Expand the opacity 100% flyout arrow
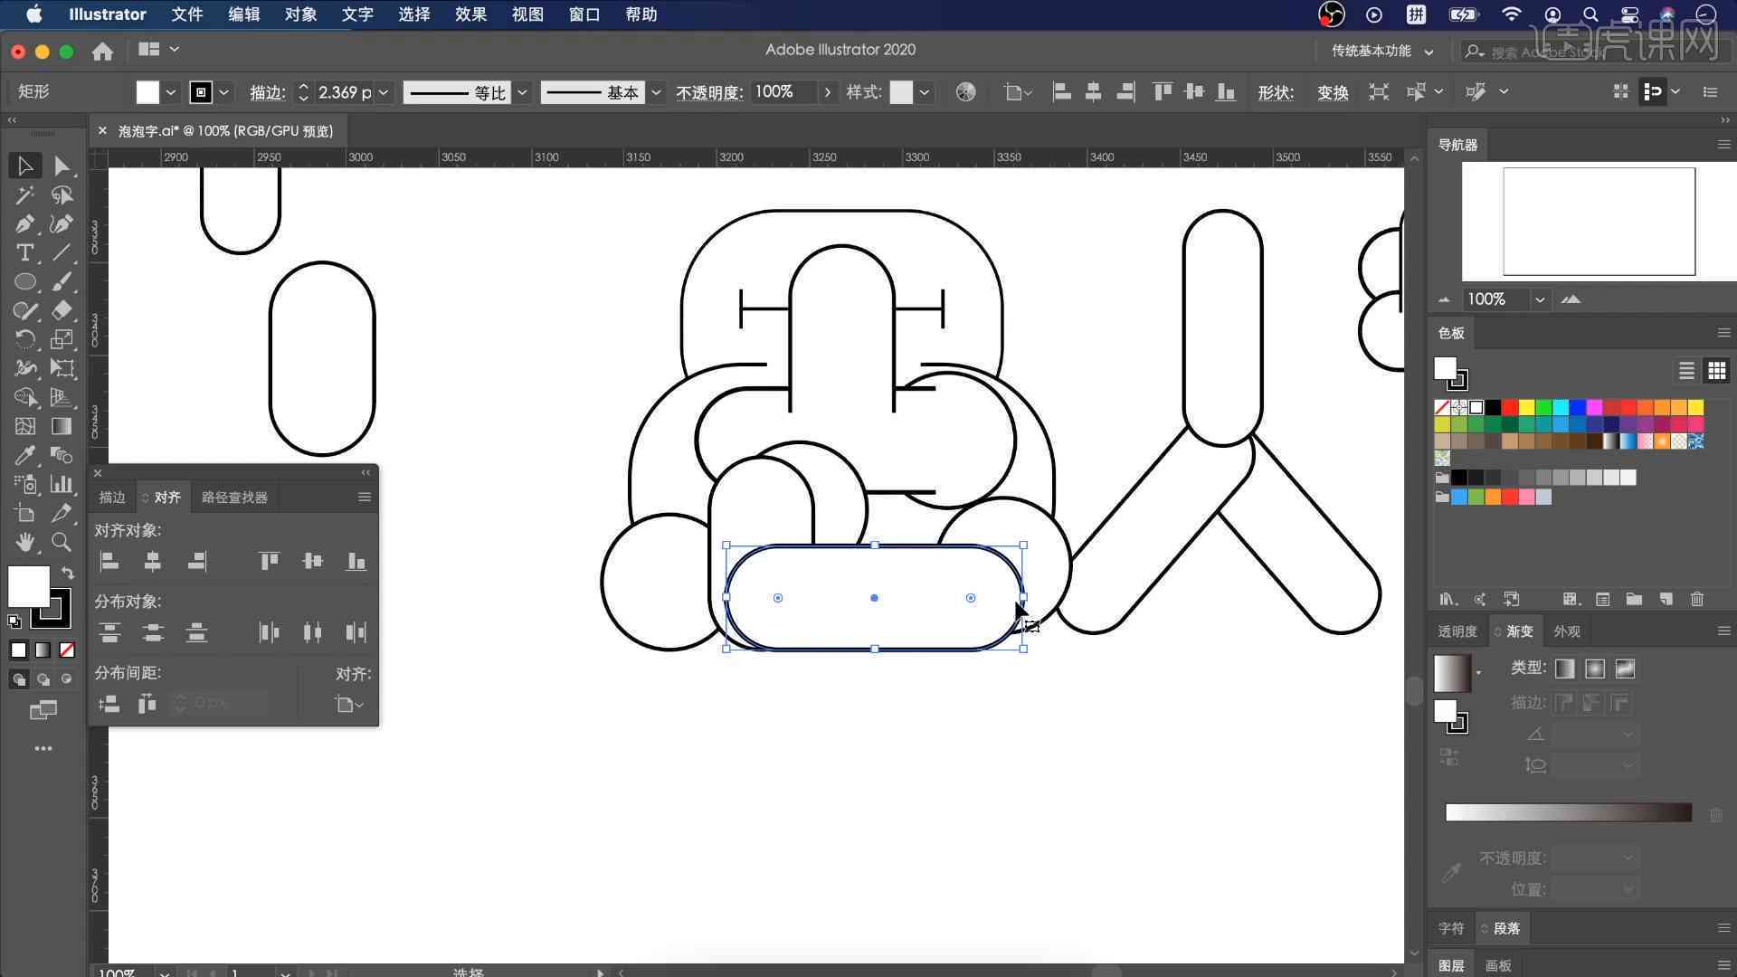The width and height of the screenshot is (1737, 977). click(827, 92)
